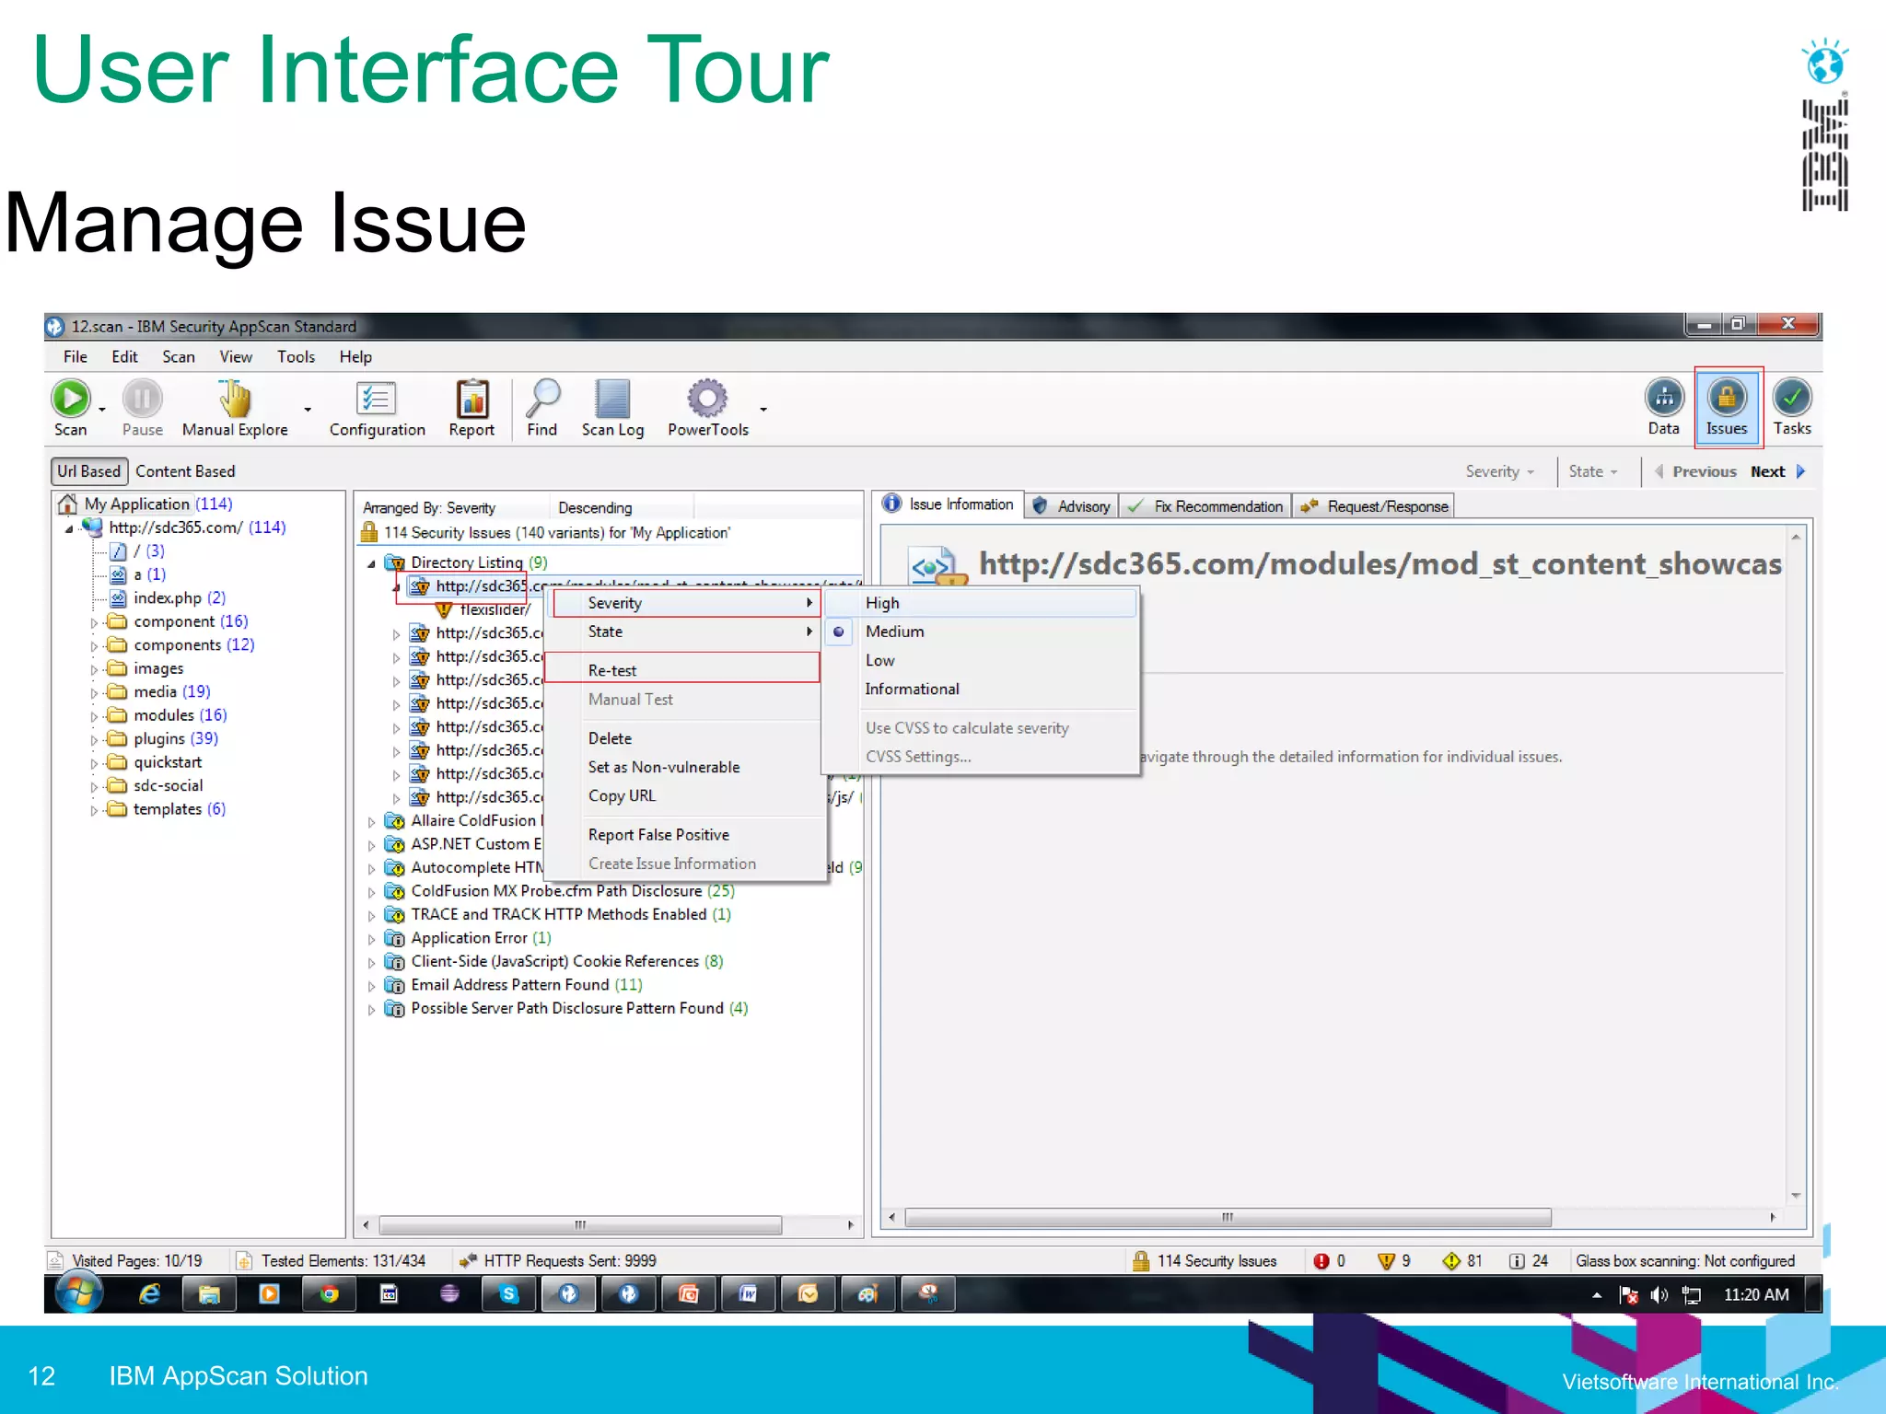Choose Re-test from context menu
The width and height of the screenshot is (1886, 1414).
pyautogui.click(x=682, y=670)
